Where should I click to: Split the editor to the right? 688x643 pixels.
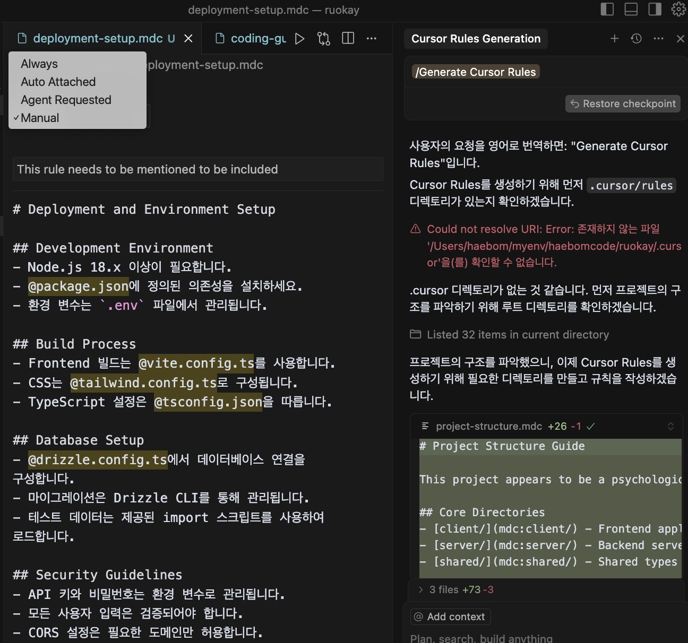pyautogui.click(x=348, y=39)
